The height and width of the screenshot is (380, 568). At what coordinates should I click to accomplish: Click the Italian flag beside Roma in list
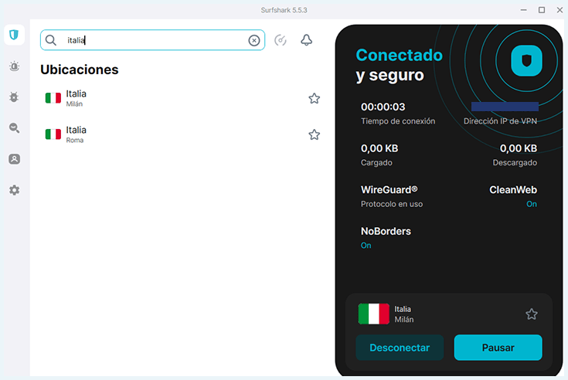point(53,134)
